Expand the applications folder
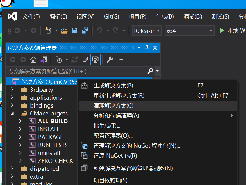This screenshot has height=185, width=246. click(12, 98)
